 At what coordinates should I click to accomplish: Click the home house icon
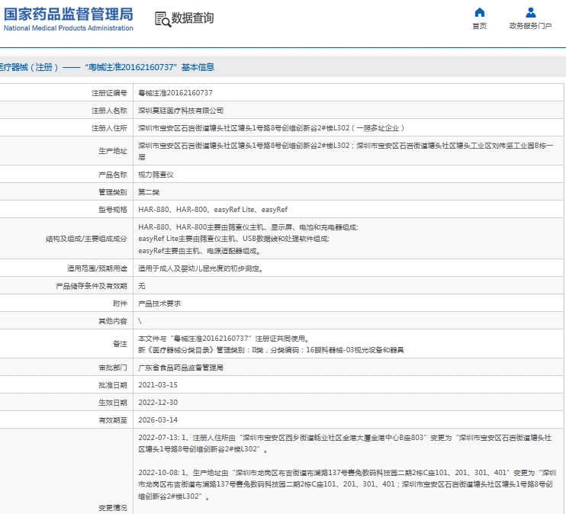[479, 12]
